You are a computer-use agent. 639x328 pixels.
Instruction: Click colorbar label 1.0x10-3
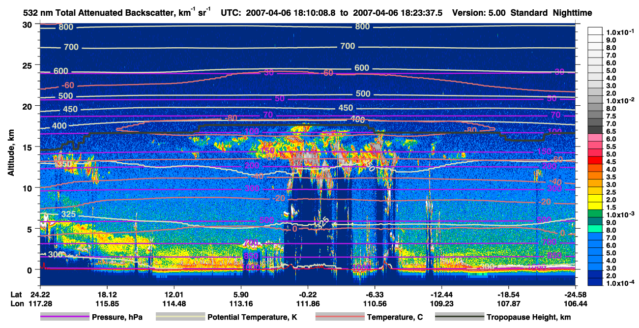(x=619, y=215)
